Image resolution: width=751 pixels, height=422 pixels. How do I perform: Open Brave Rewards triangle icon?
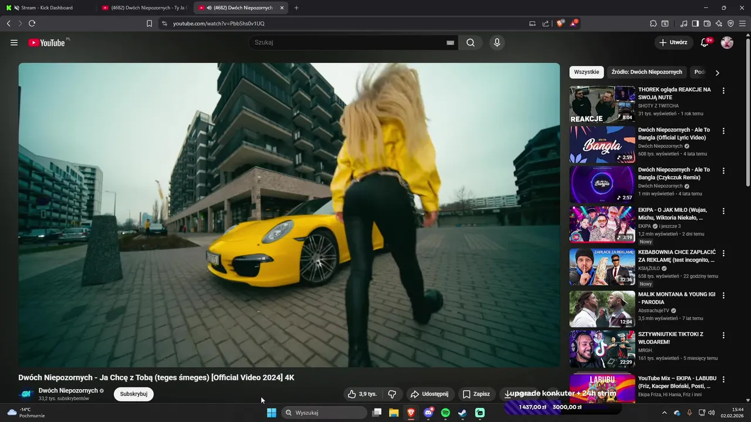(574, 23)
